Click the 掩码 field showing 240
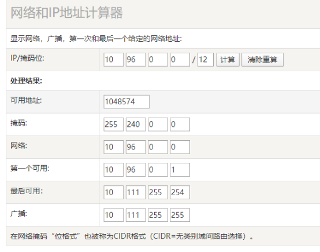This screenshot has width=320, height=252. (136, 124)
